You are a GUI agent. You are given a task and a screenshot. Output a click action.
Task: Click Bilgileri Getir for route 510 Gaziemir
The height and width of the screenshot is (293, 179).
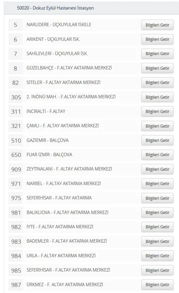[157, 141]
